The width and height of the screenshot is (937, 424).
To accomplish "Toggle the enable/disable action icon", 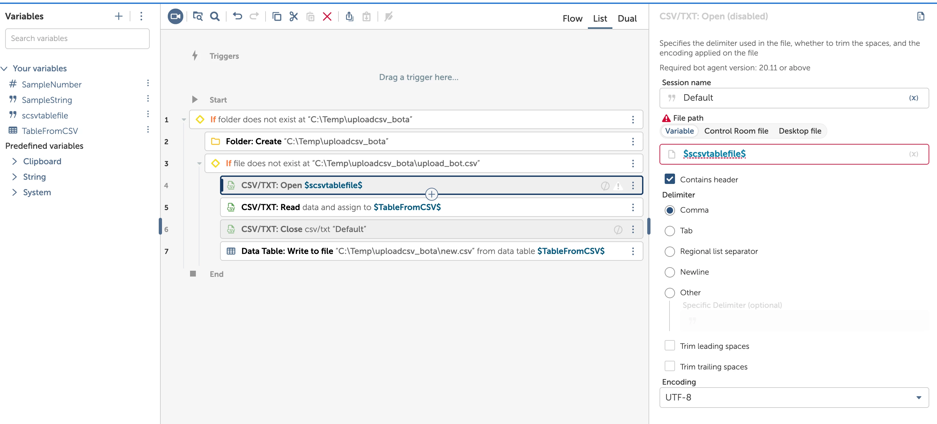I will [x=388, y=16].
